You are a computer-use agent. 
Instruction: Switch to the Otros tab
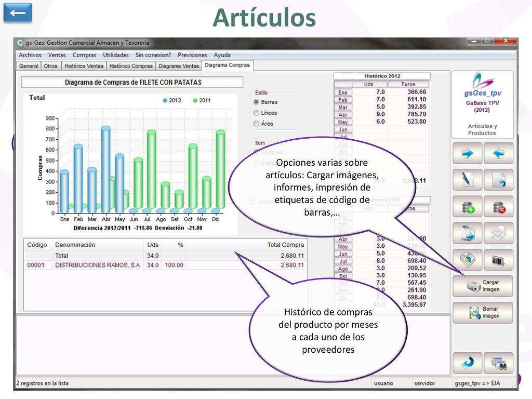[50, 66]
